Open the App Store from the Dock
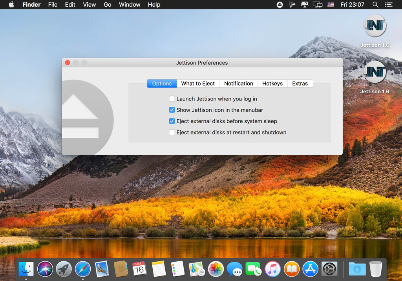 pos(311,269)
